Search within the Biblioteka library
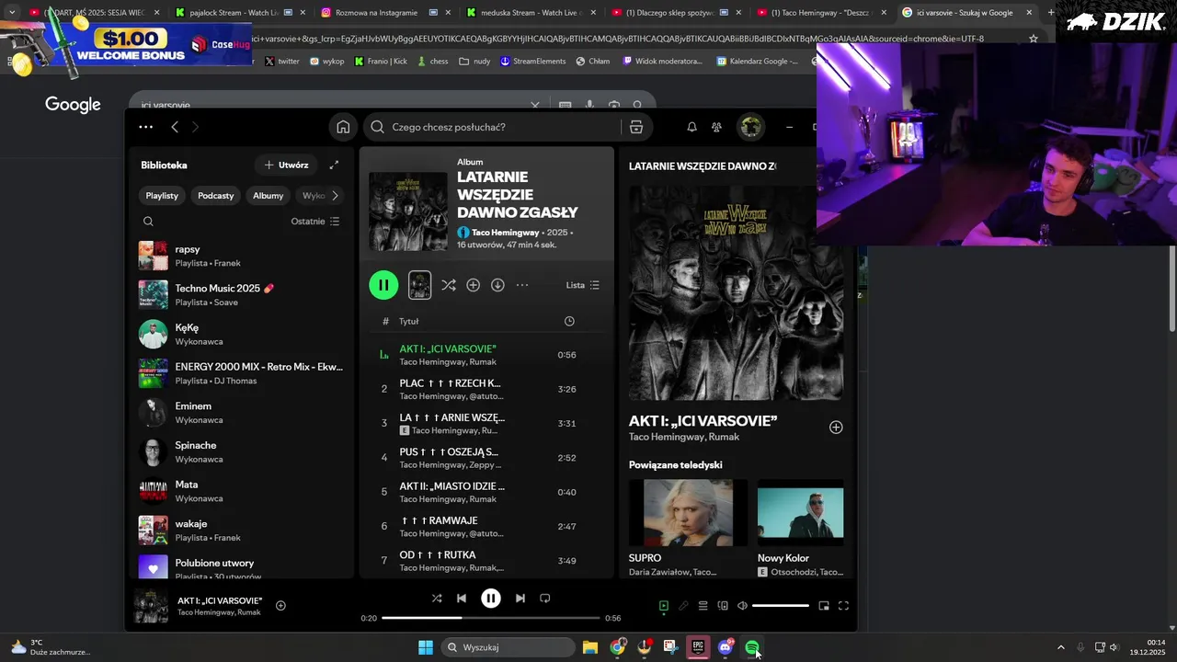 coord(148,221)
